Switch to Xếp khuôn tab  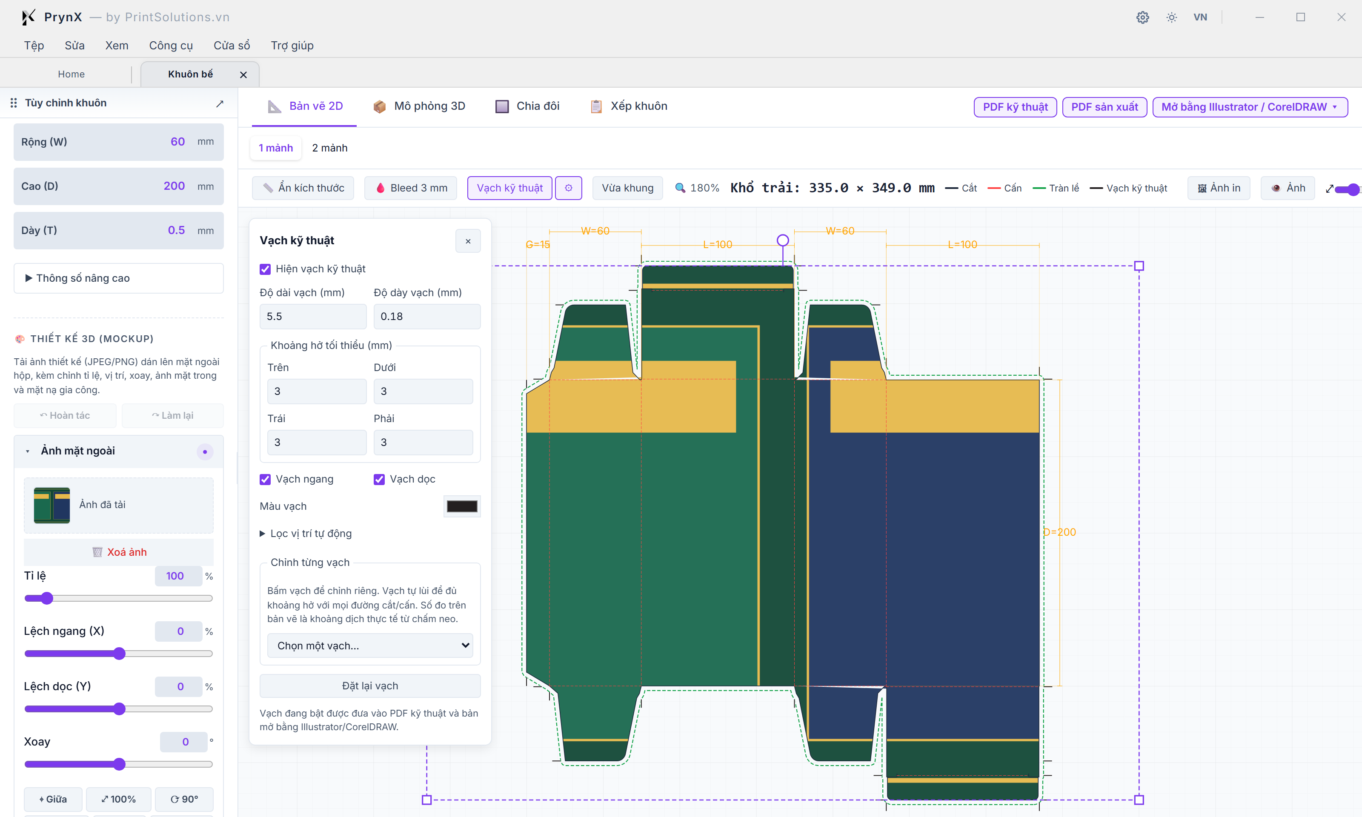tap(628, 106)
